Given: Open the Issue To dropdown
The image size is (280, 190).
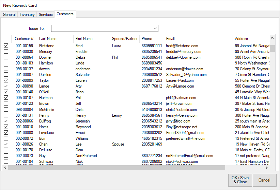Looking at the screenshot, I should pyautogui.click(x=155, y=28).
